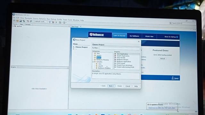The width and height of the screenshot is (205, 115).
Task: Open the default config dropdown
Action: [x=41, y=22]
